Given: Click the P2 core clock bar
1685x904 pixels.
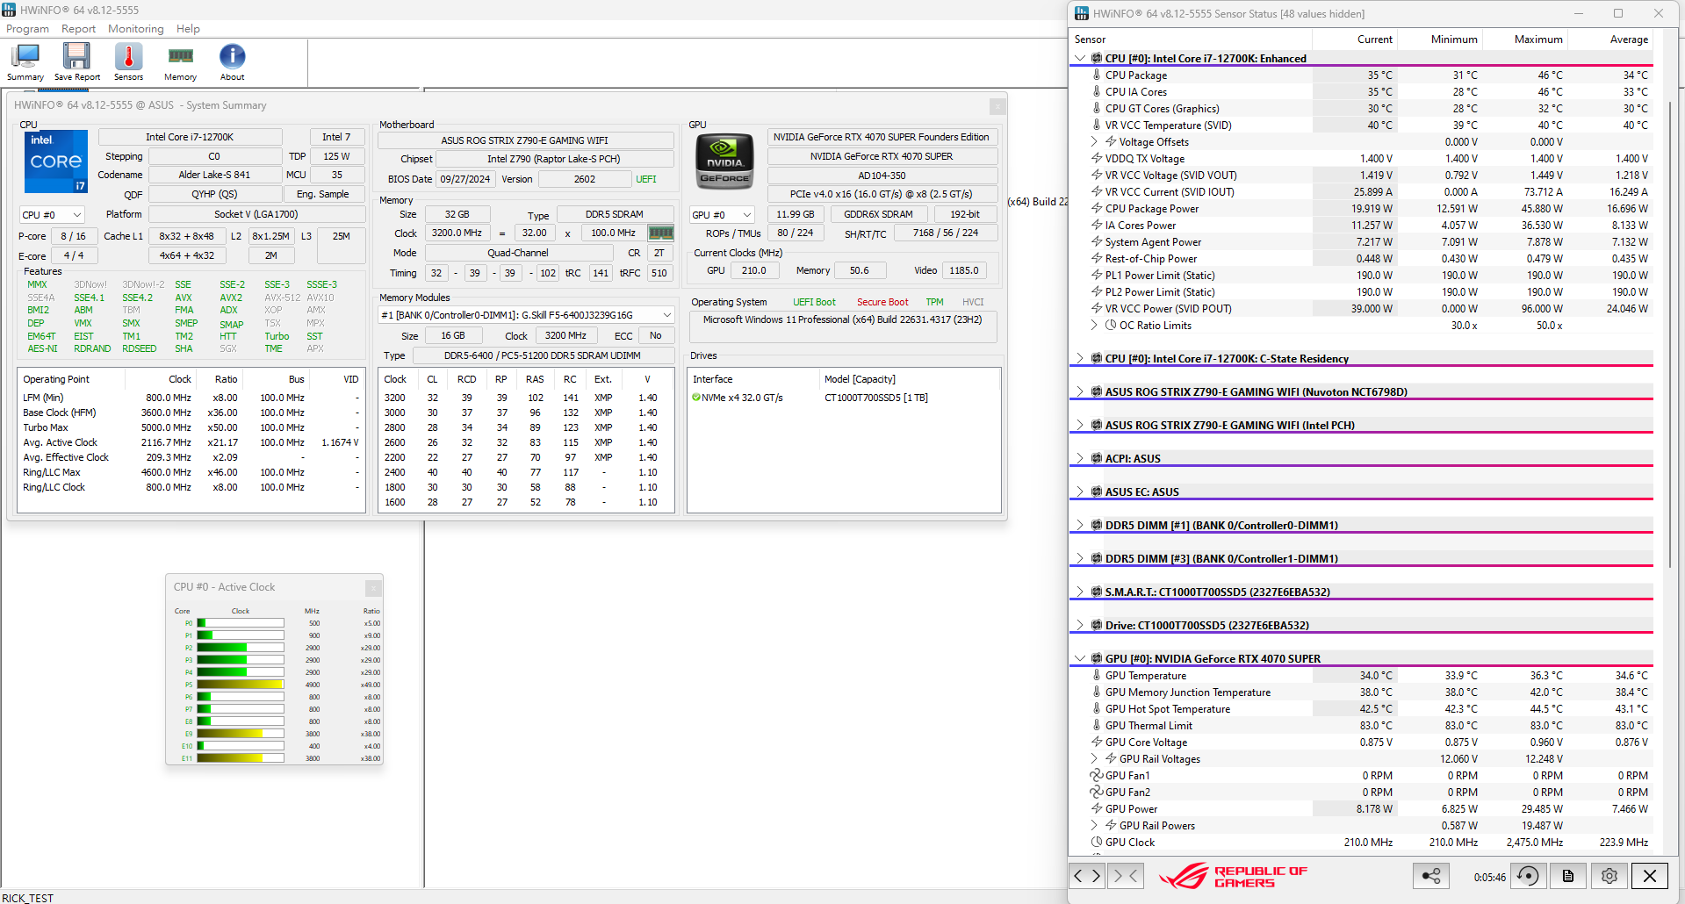Looking at the screenshot, I should 241,648.
